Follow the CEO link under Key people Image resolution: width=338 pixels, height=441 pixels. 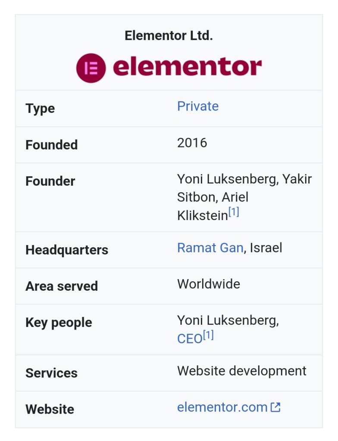pos(189,339)
